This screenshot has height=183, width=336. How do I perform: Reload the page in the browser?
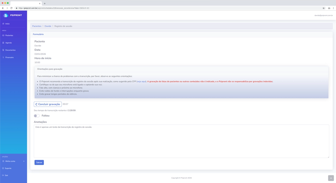11,8
